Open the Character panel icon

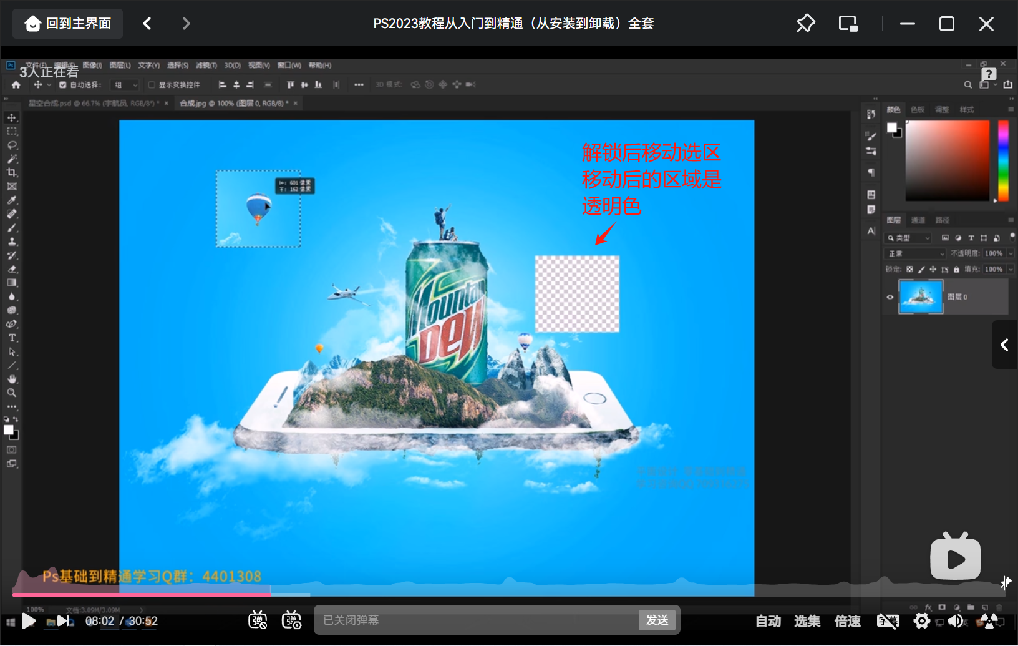tap(871, 231)
